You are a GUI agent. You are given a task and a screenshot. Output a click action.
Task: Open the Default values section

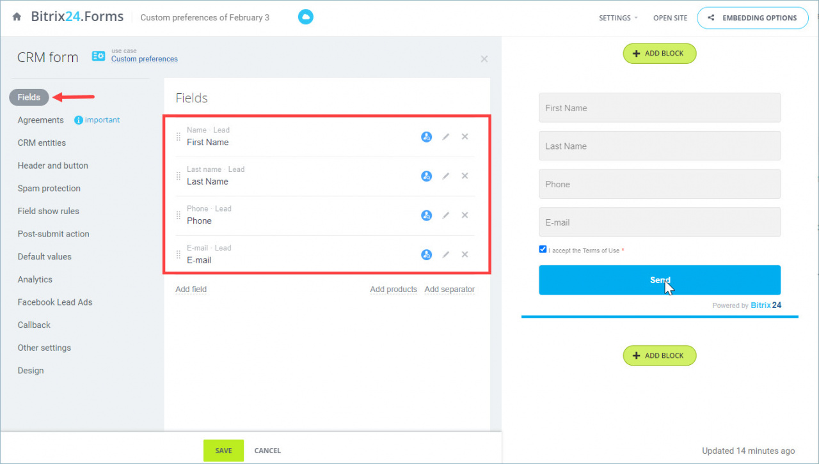[x=45, y=256]
